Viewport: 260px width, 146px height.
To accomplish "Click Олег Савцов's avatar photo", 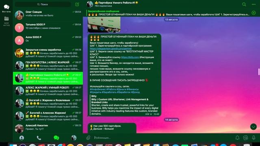I will pos(19,15).
